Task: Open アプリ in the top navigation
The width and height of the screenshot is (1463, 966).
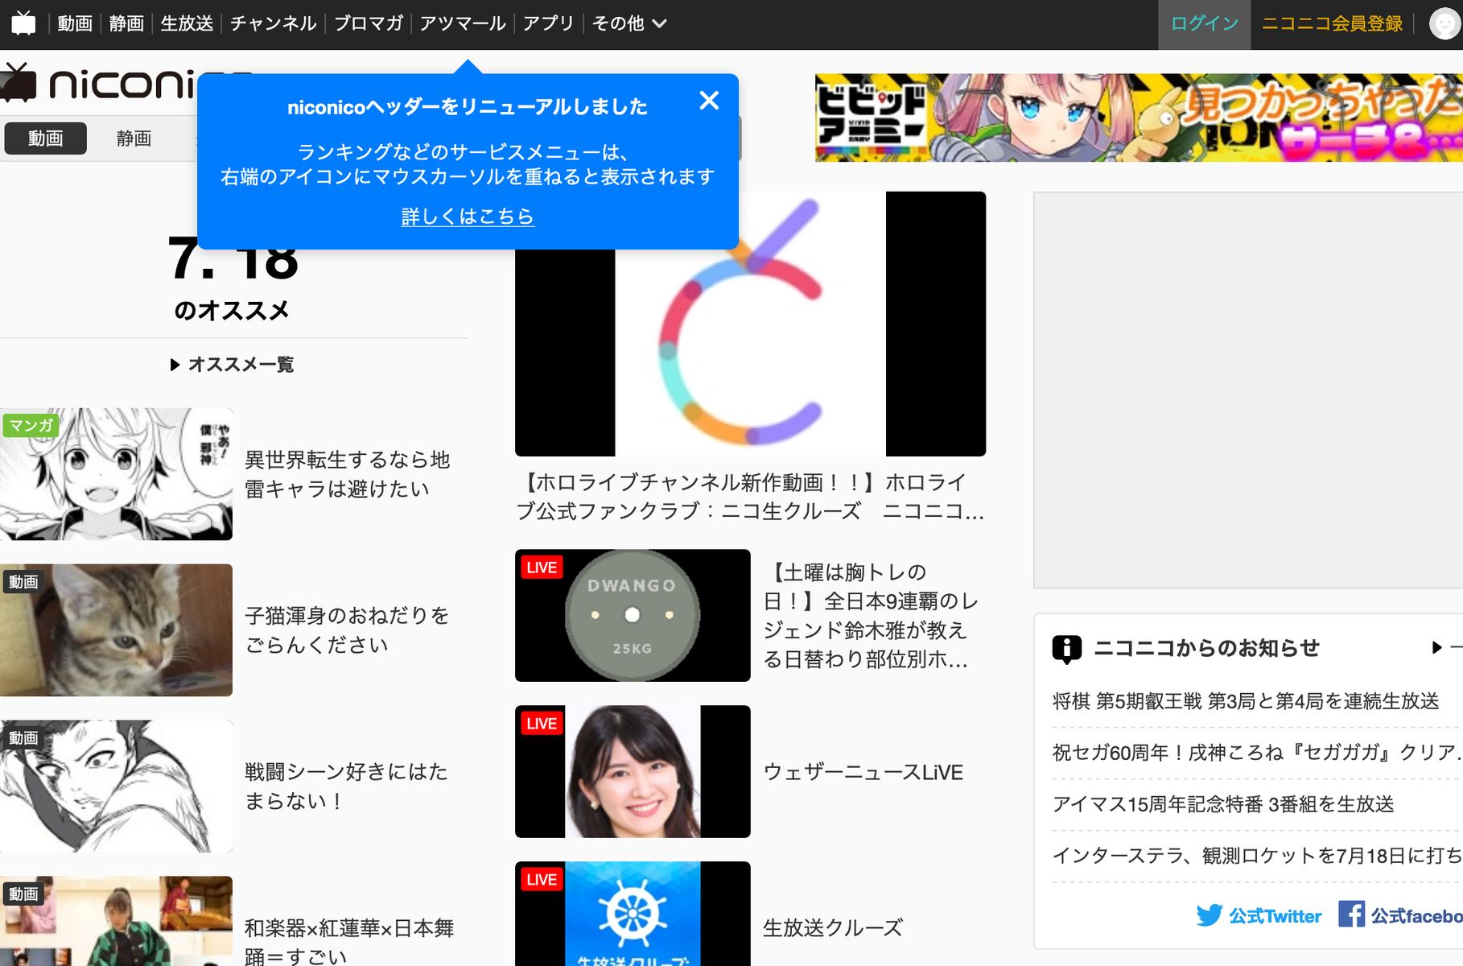Action: click(x=549, y=23)
